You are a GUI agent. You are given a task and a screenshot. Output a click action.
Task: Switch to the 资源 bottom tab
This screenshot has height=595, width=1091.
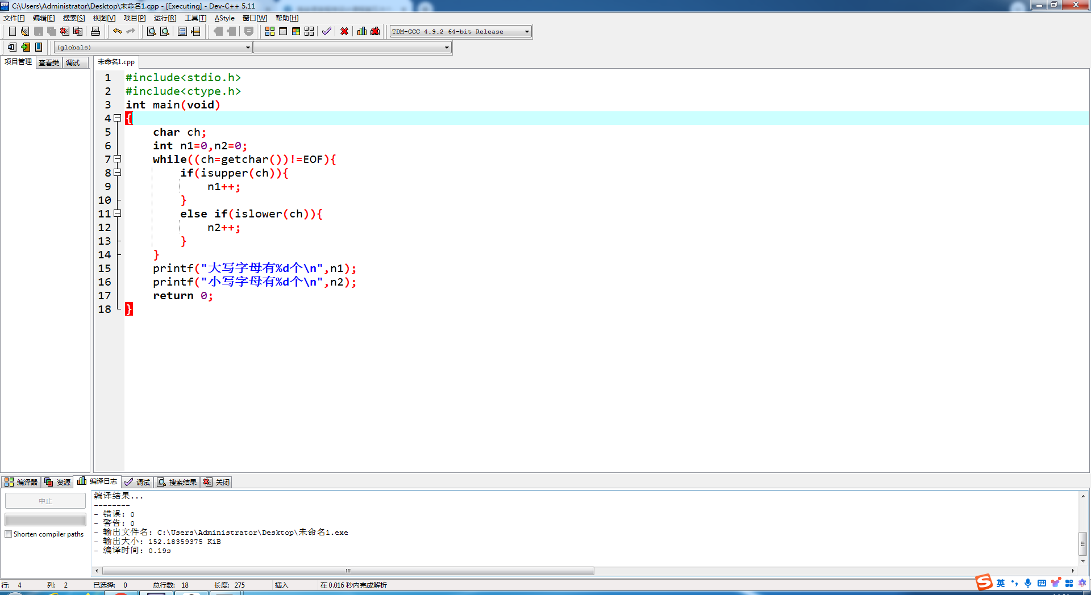pos(57,482)
